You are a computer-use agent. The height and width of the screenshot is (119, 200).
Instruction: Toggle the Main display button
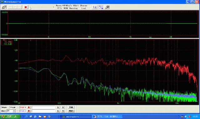tap(4, 107)
